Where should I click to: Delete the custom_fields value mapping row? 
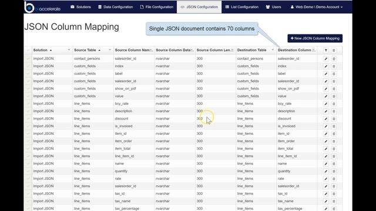click(x=334, y=96)
